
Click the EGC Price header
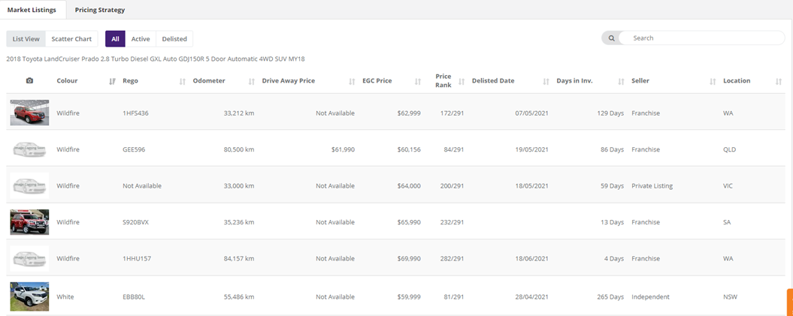(x=377, y=81)
